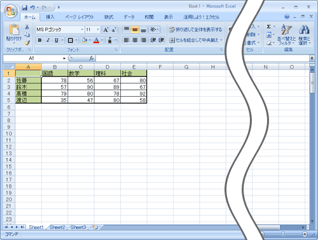Switch to the Sheet2 worksheet tab
Image resolution: width=318 pixels, height=240 pixels.
[x=57, y=227]
